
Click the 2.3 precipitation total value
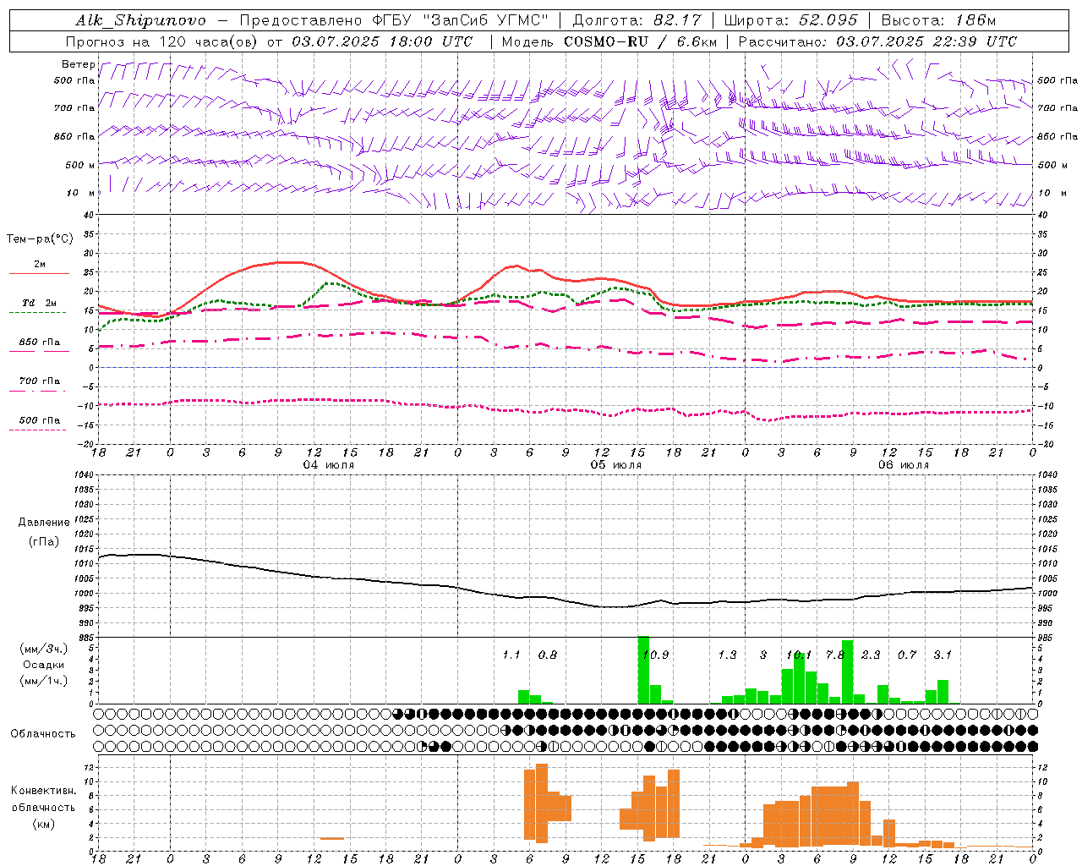(871, 655)
